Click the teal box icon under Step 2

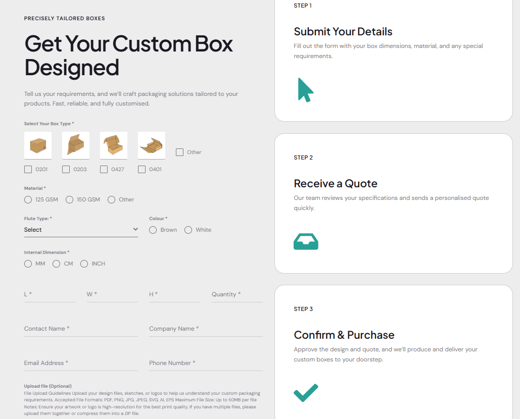pos(306,241)
